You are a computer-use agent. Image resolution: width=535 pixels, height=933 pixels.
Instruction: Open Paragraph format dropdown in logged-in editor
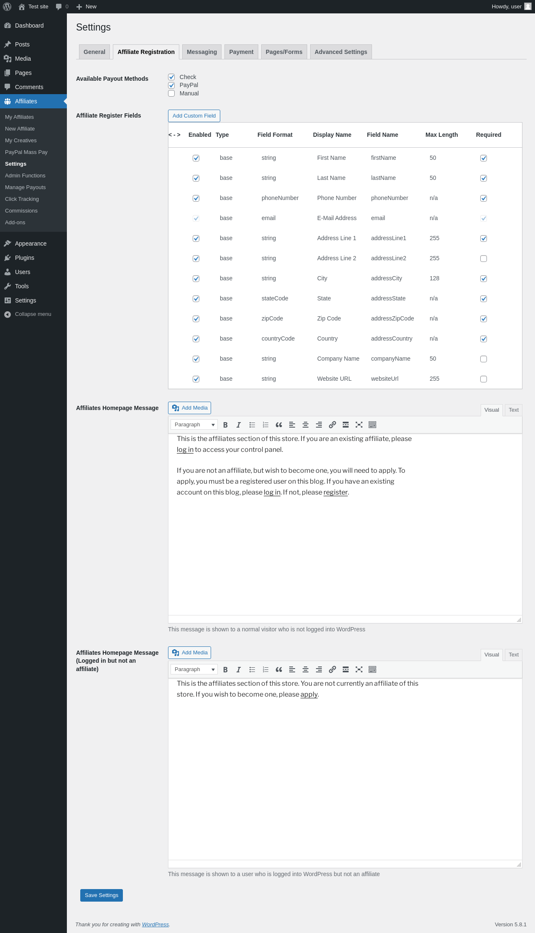click(x=194, y=669)
